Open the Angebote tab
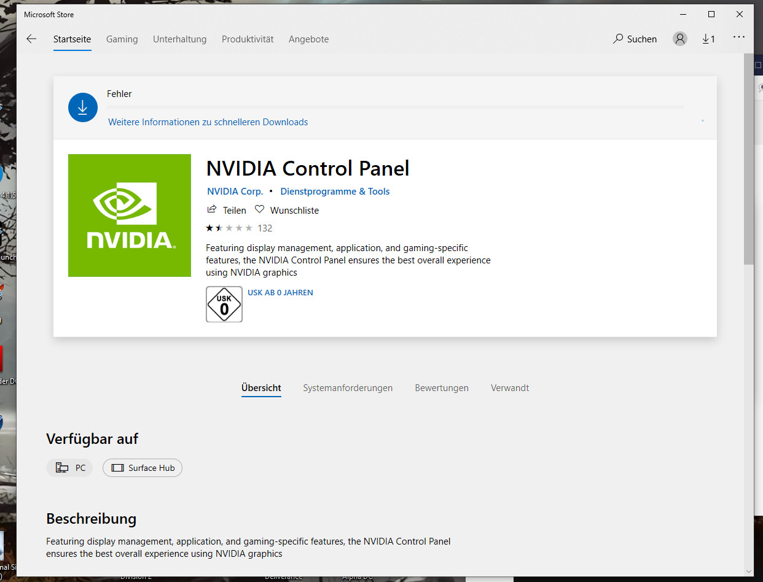Viewport: 763px width, 582px height. (x=308, y=39)
